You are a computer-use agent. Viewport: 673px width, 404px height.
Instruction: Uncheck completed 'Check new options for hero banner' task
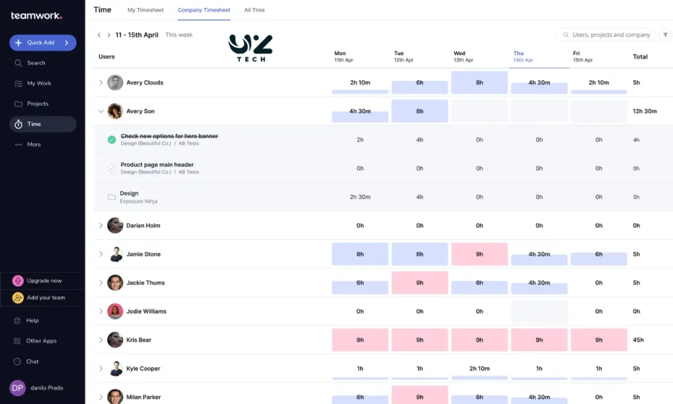tap(112, 139)
